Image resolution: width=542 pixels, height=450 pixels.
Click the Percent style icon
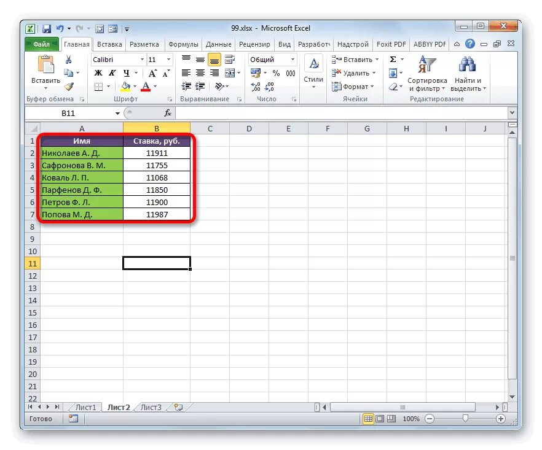pos(276,73)
